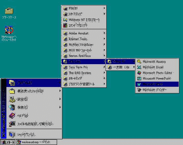Expand the 最近使ったファイル(D) submenu arrow
Image resolution: width=183 pixels, height=145 pixels.
point(60,91)
